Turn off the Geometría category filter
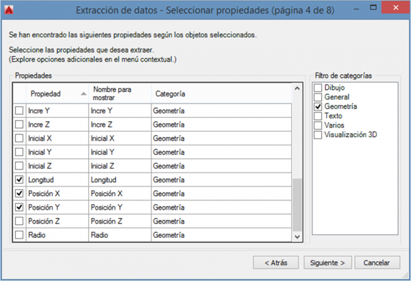Image resolution: width=411 pixels, height=281 pixels. (x=318, y=107)
